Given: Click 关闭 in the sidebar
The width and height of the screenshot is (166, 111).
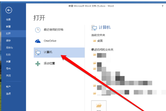Looking at the screenshot, I should [8, 76].
